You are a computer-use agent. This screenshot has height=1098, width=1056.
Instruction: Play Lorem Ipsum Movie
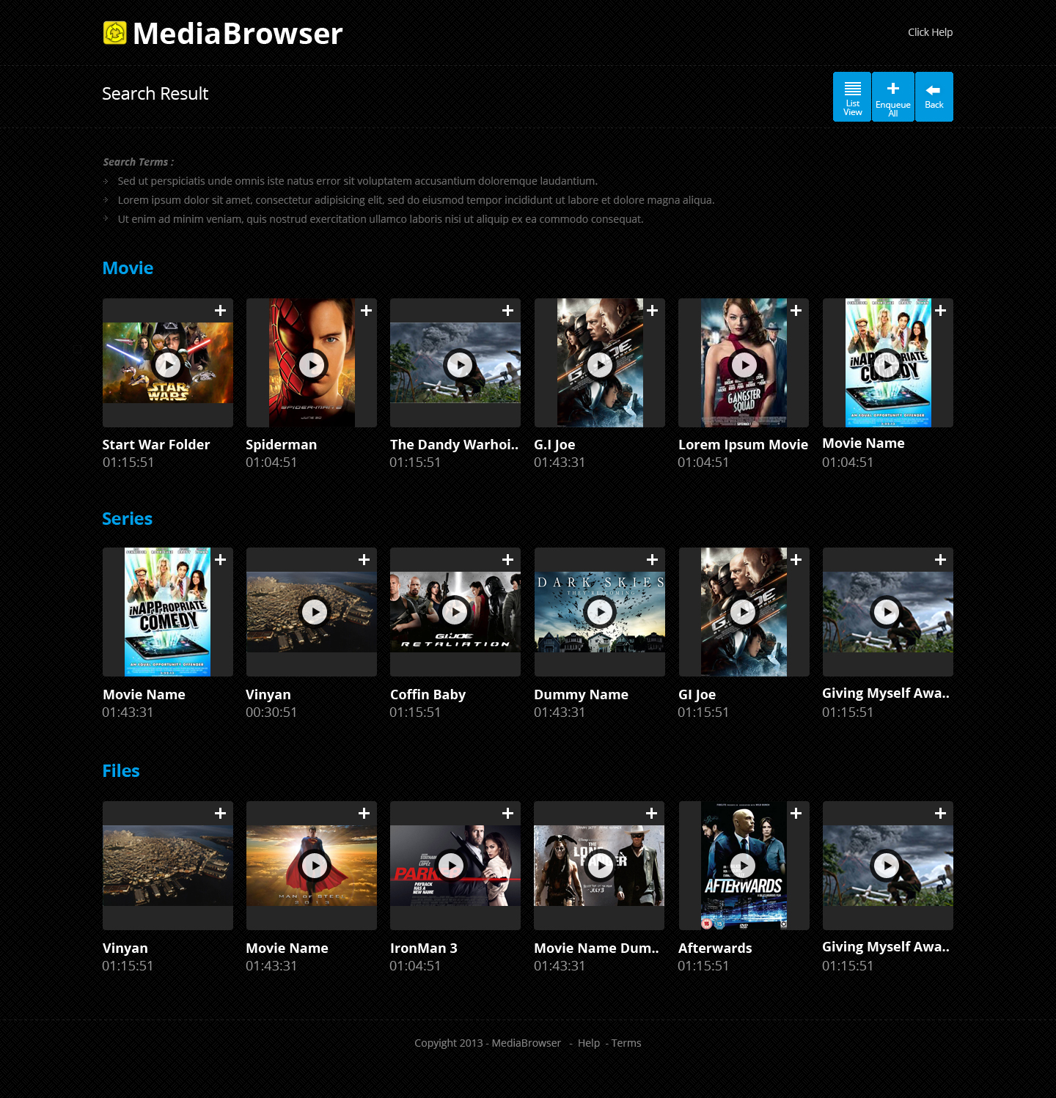pyautogui.click(x=744, y=364)
